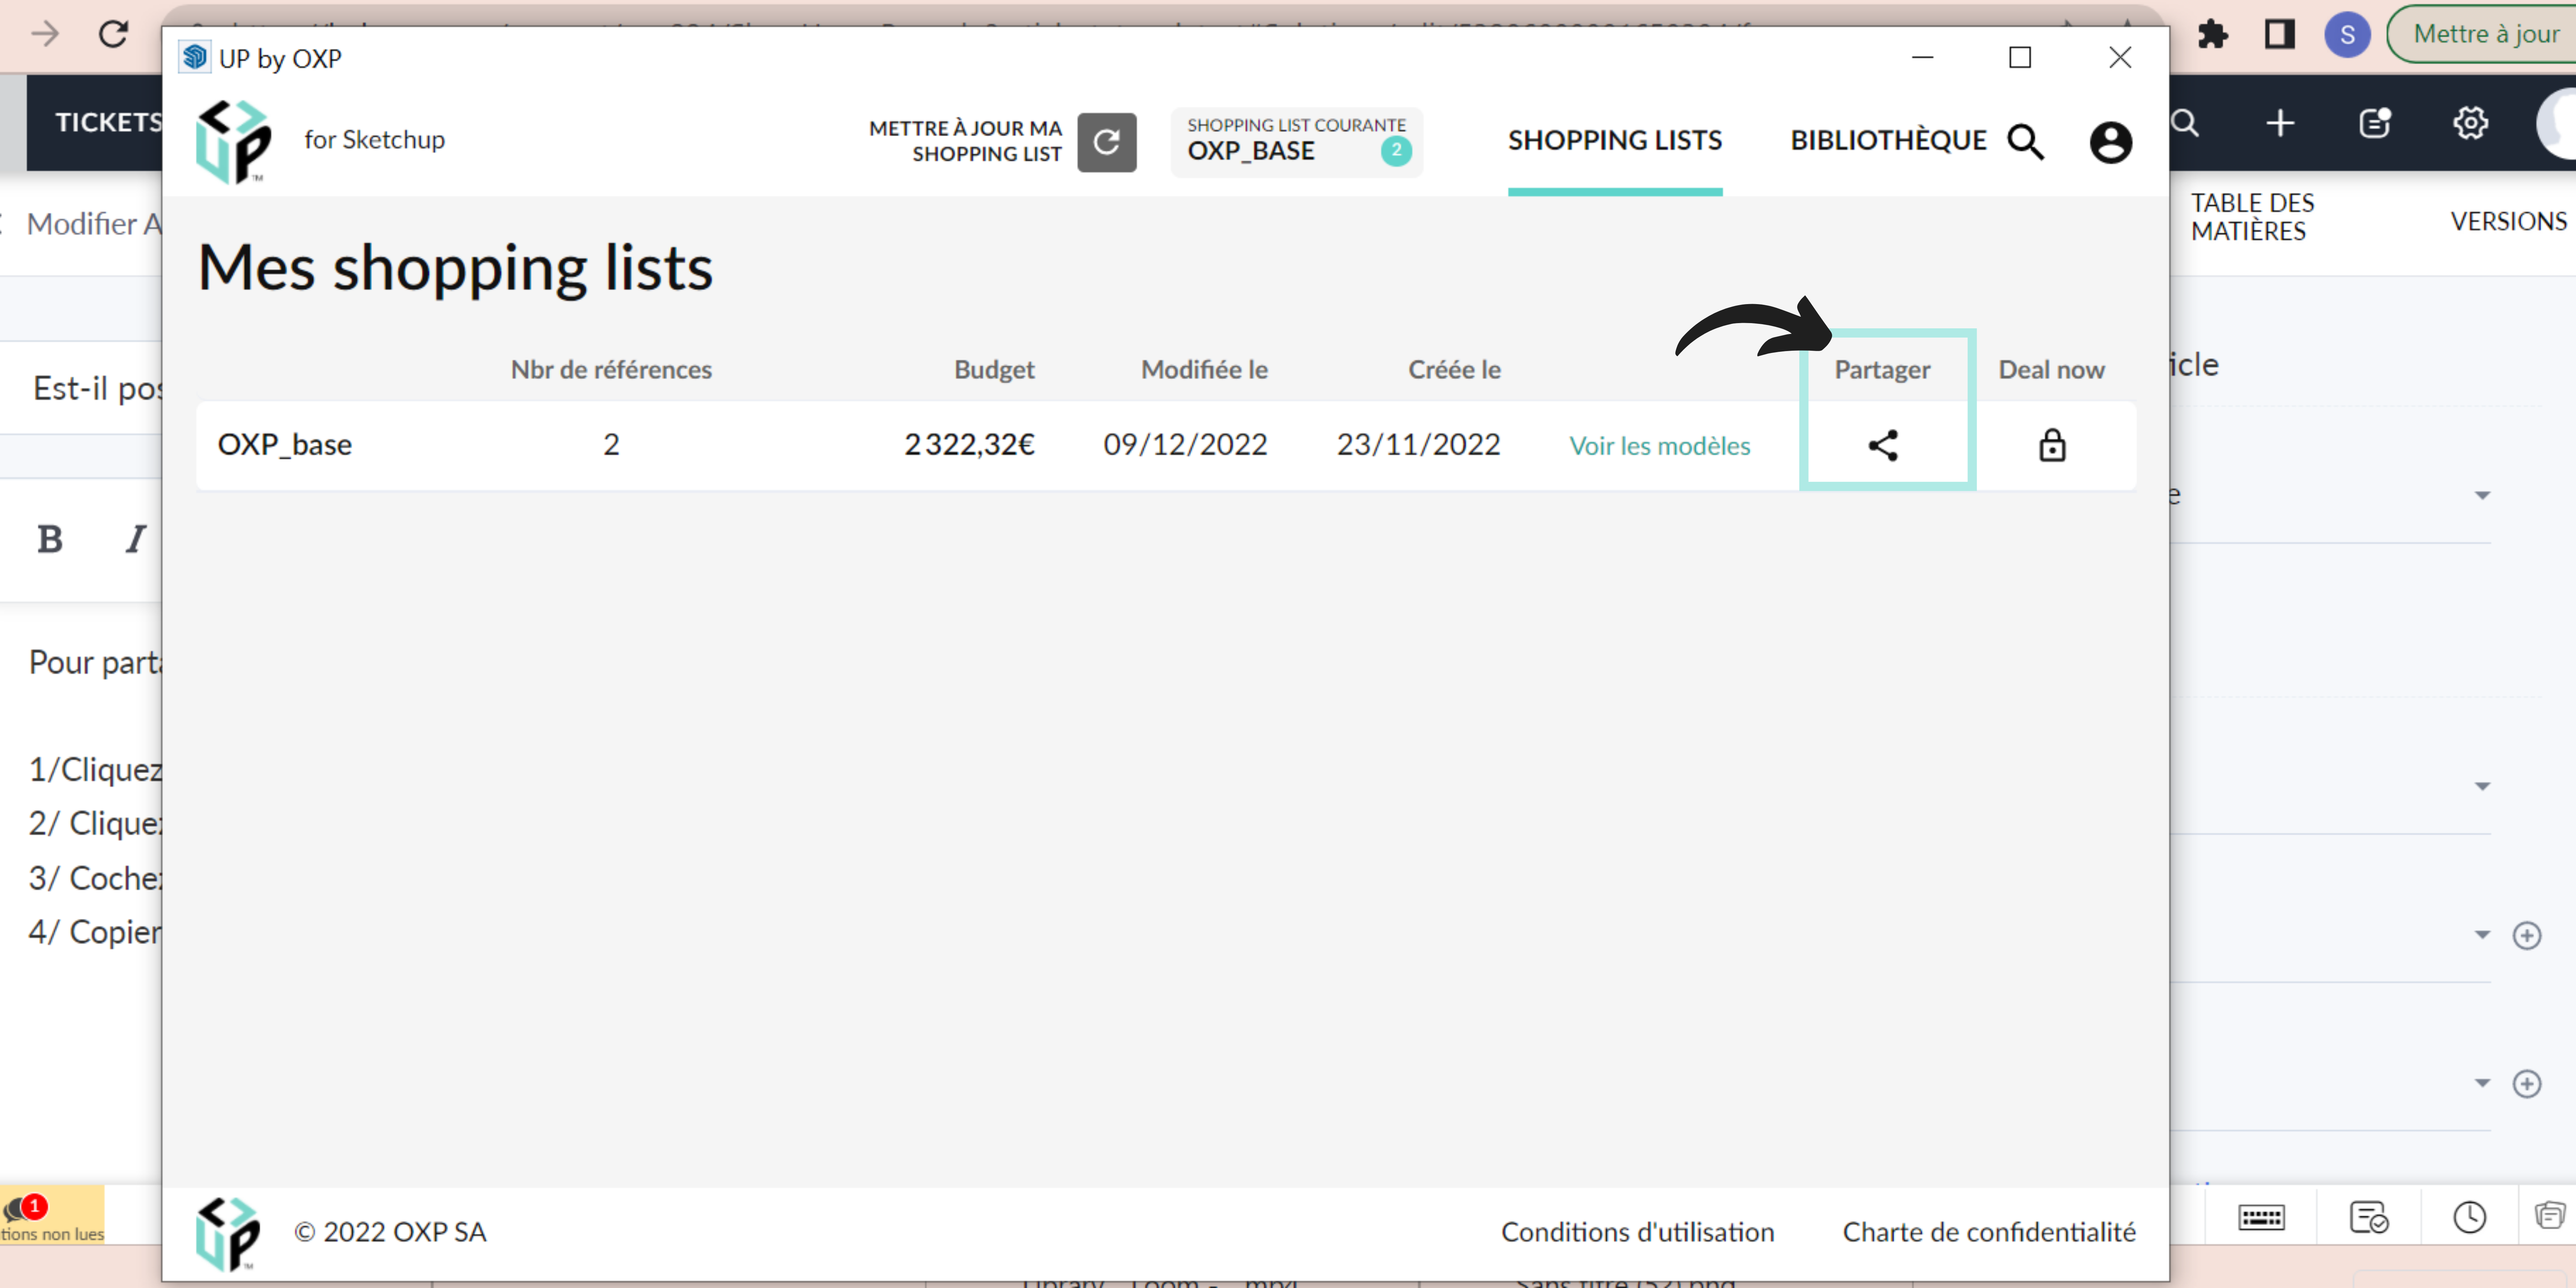Click the Budget column header
Image resolution: width=2576 pixels, height=1288 pixels.
pyautogui.click(x=994, y=370)
